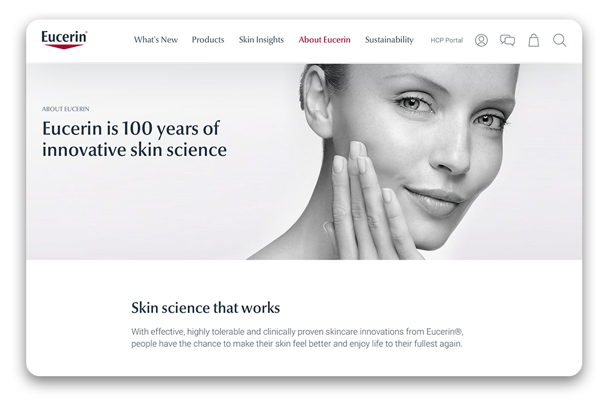Click the paragraph starting 'With effective, highly tolerable'
The image size is (609, 403).
click(x=297, y=338)
